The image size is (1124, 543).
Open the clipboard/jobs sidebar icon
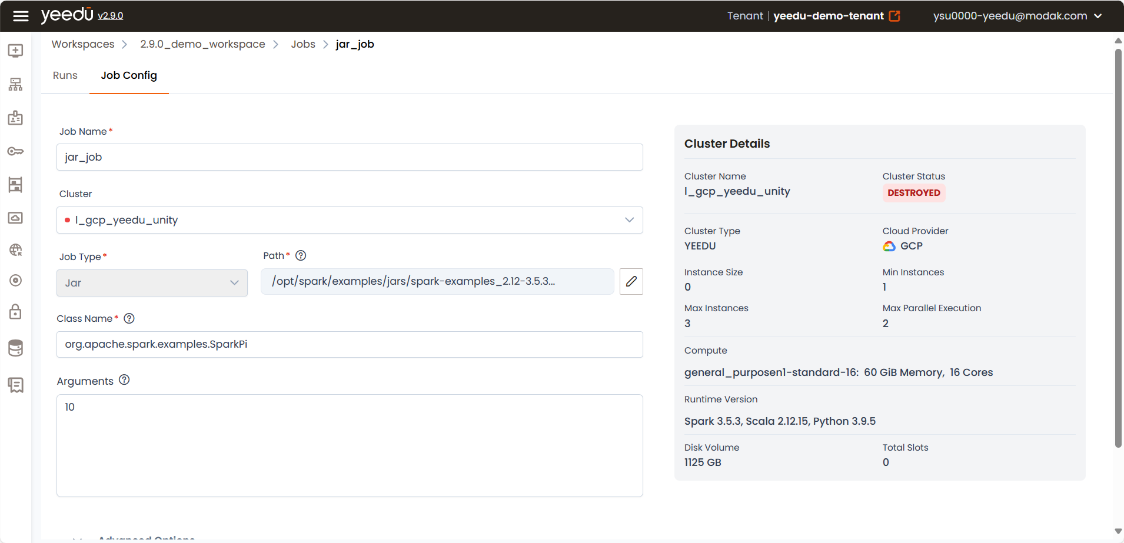point(15,118)
